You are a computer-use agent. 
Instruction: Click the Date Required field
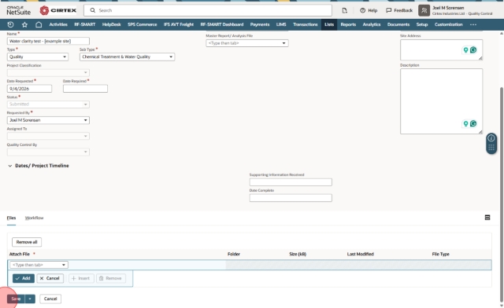pos(85,89)
